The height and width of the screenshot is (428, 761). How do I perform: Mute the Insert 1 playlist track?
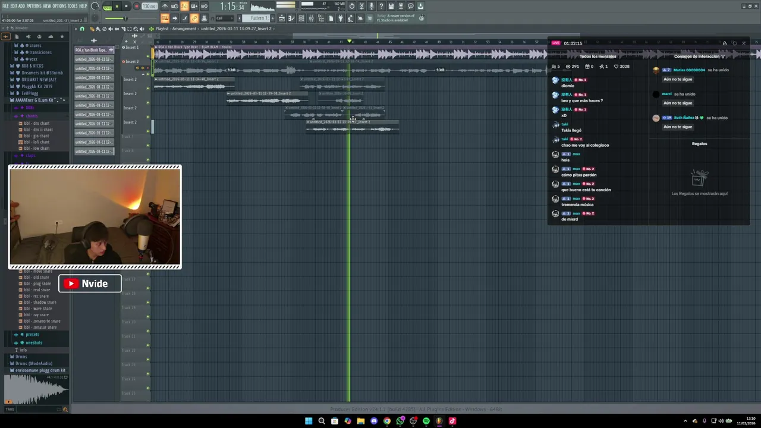tap(148, 56)
